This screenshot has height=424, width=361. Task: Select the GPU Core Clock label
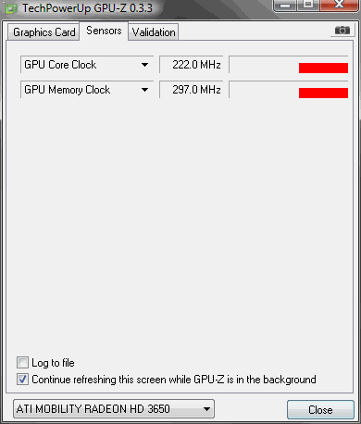(x=60, y=65)
